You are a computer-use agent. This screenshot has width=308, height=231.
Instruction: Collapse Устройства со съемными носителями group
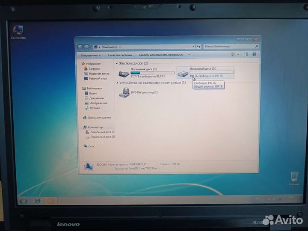pos(117,83)
